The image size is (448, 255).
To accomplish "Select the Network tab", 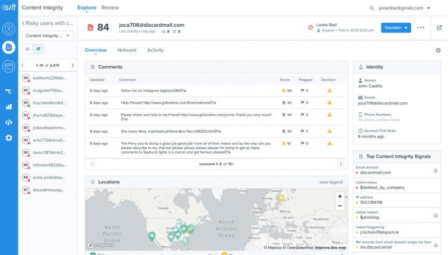I will coord(127,50).
